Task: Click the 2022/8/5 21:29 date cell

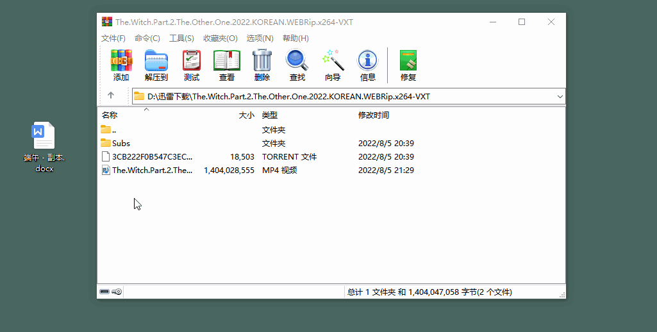Action: [386, 170]
